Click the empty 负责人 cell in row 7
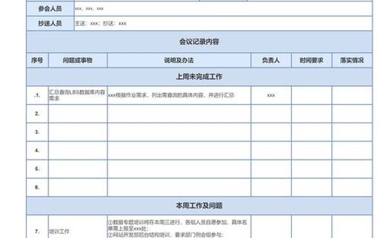The image size is (380, 238). coord(271,227)
